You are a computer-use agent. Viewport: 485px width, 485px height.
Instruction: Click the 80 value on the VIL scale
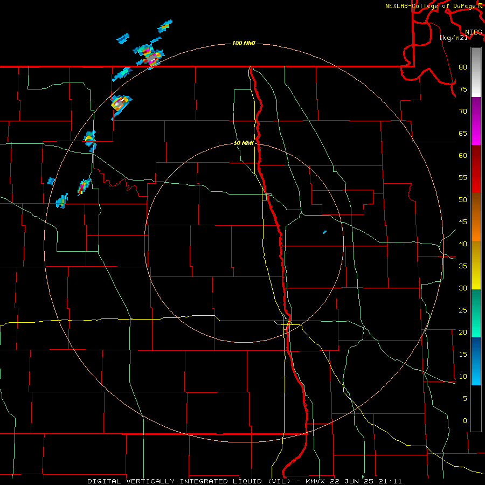(463, 67)
